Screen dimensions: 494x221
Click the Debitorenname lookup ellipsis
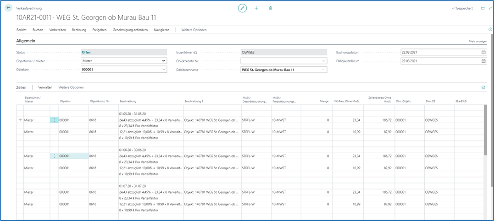324,70
